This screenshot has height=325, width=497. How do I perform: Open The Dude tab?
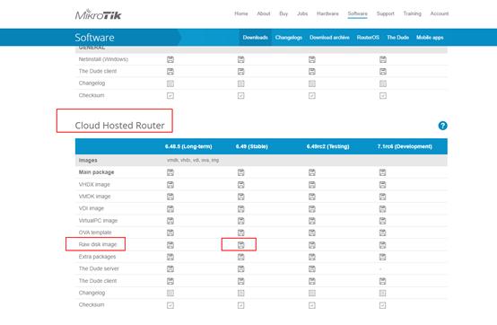[397, 38]
